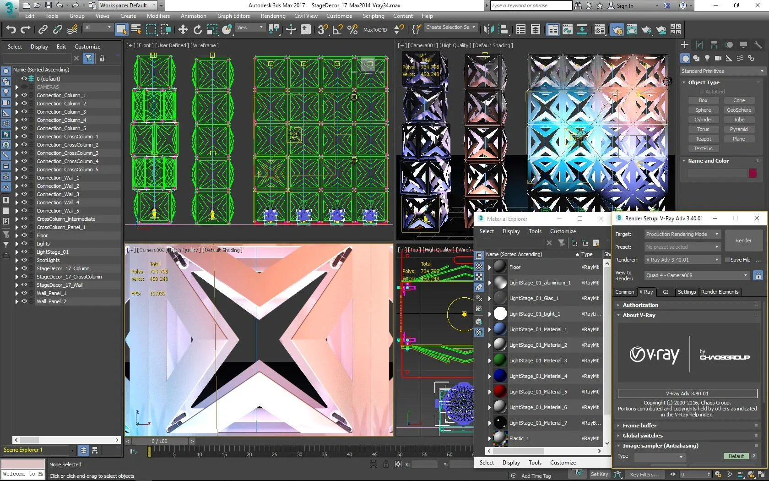Switch to the GI tab in Render Setup

665,292
